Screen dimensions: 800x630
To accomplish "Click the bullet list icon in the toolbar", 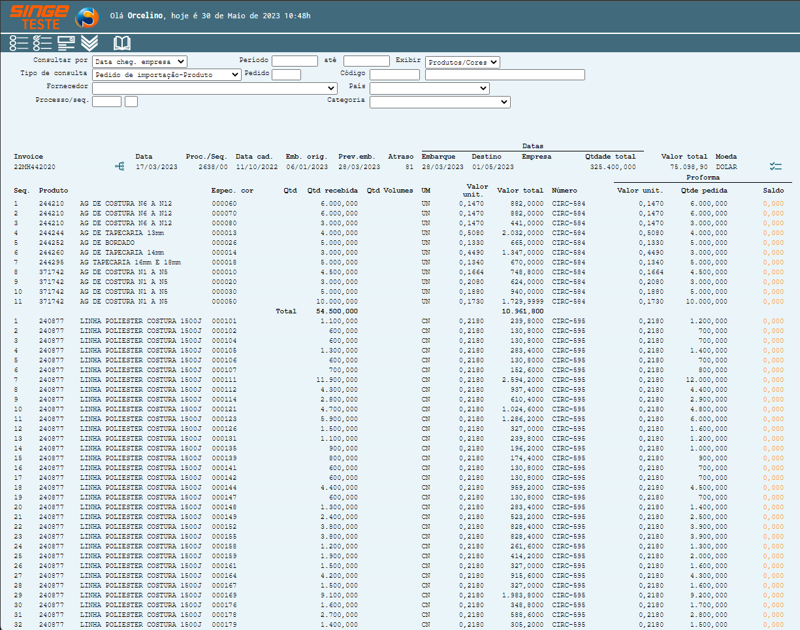I will (19, 43).
